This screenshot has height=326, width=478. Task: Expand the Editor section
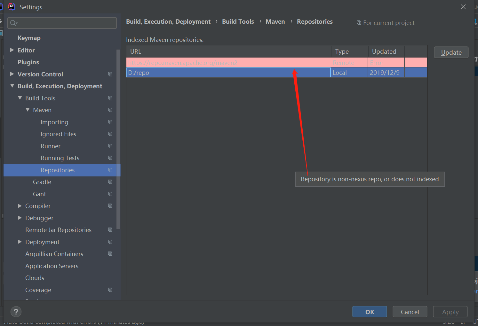click(12, 50)
